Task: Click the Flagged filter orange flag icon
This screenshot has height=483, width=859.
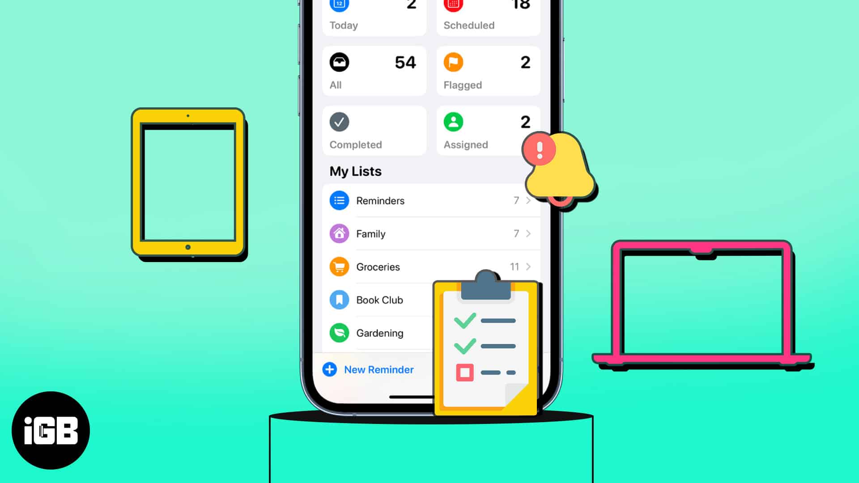Action: pyautogui.click(x=453, y=61)
